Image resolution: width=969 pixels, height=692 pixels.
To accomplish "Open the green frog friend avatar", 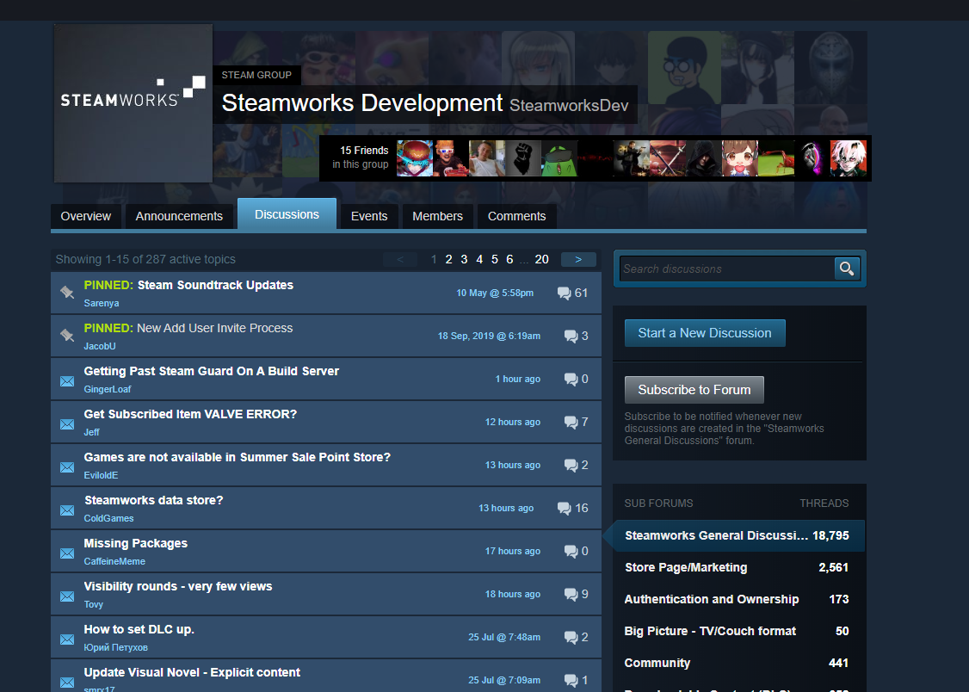I will [x=559, y=158].
